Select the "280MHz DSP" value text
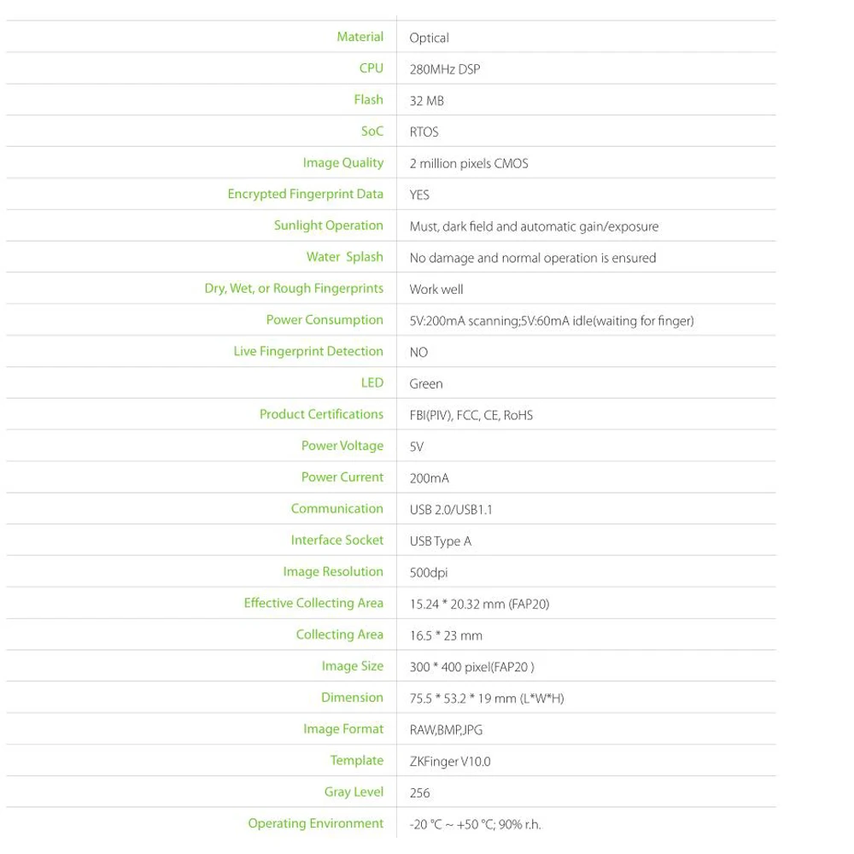 444,69
